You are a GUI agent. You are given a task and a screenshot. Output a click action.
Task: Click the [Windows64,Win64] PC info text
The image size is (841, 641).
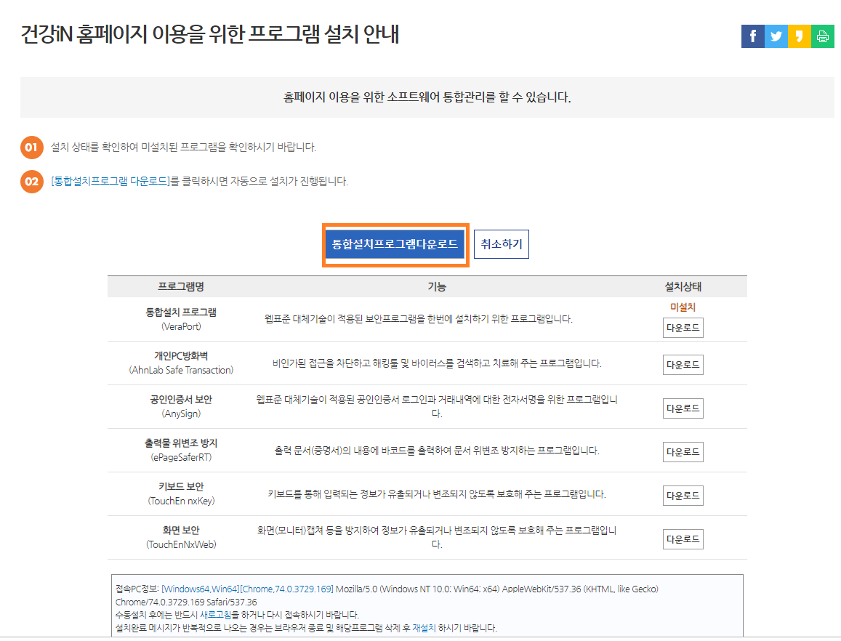point(201,589)
